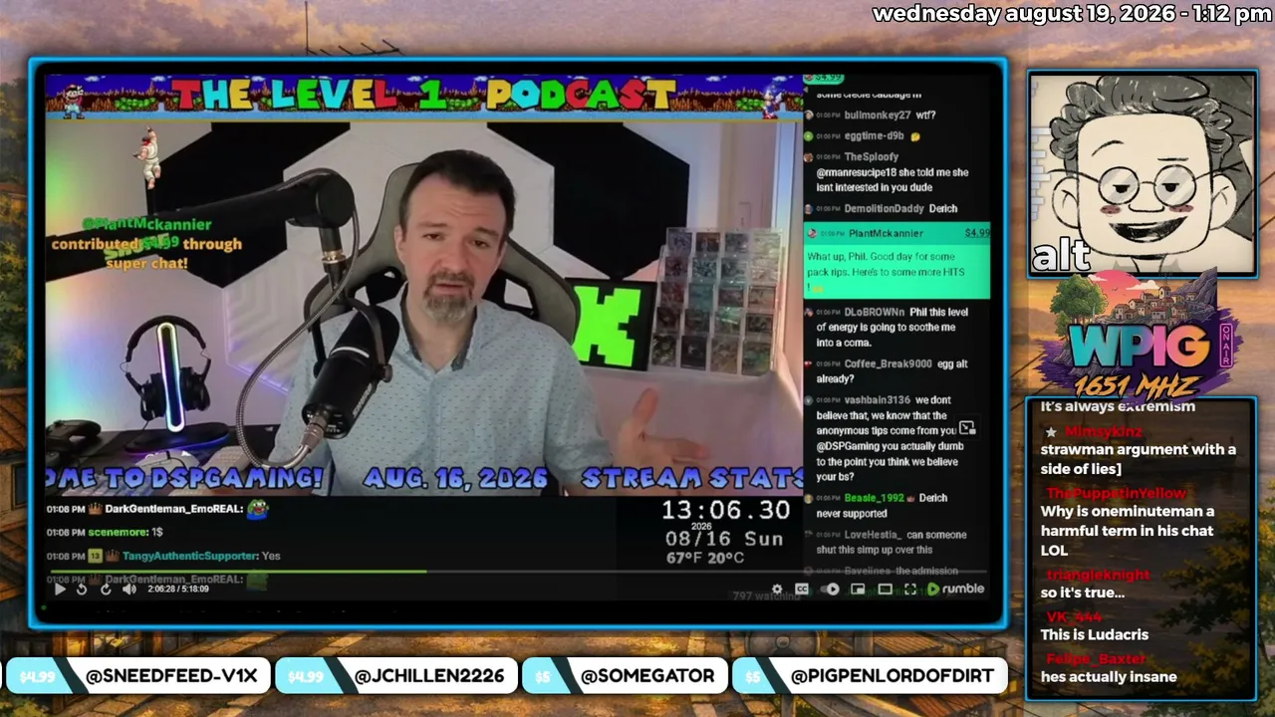Click the username TheSploofy in chat
Image resolution: width=1275 pixels, height=717 pixels.
tap(872, 157)
